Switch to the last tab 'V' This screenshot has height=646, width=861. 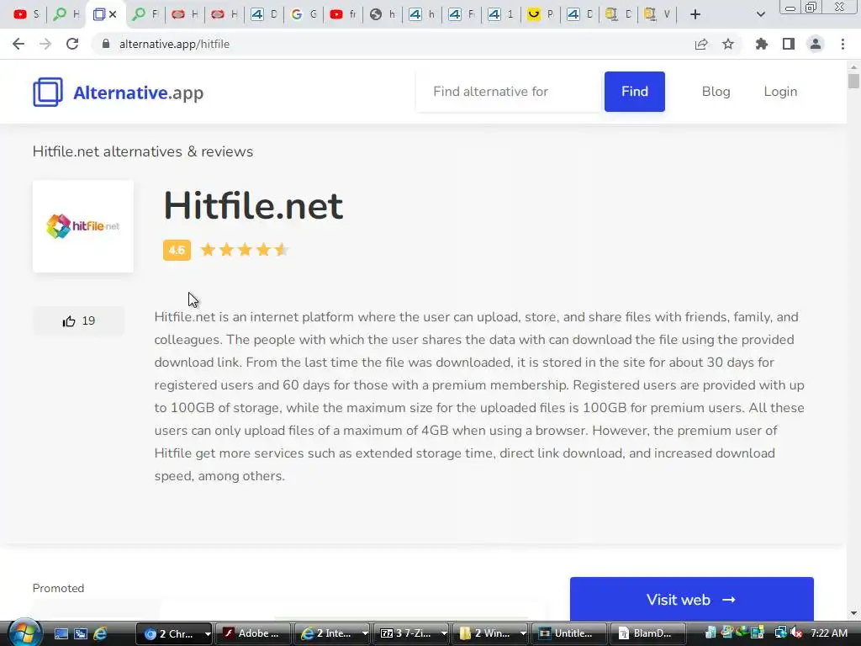point(658,14)
